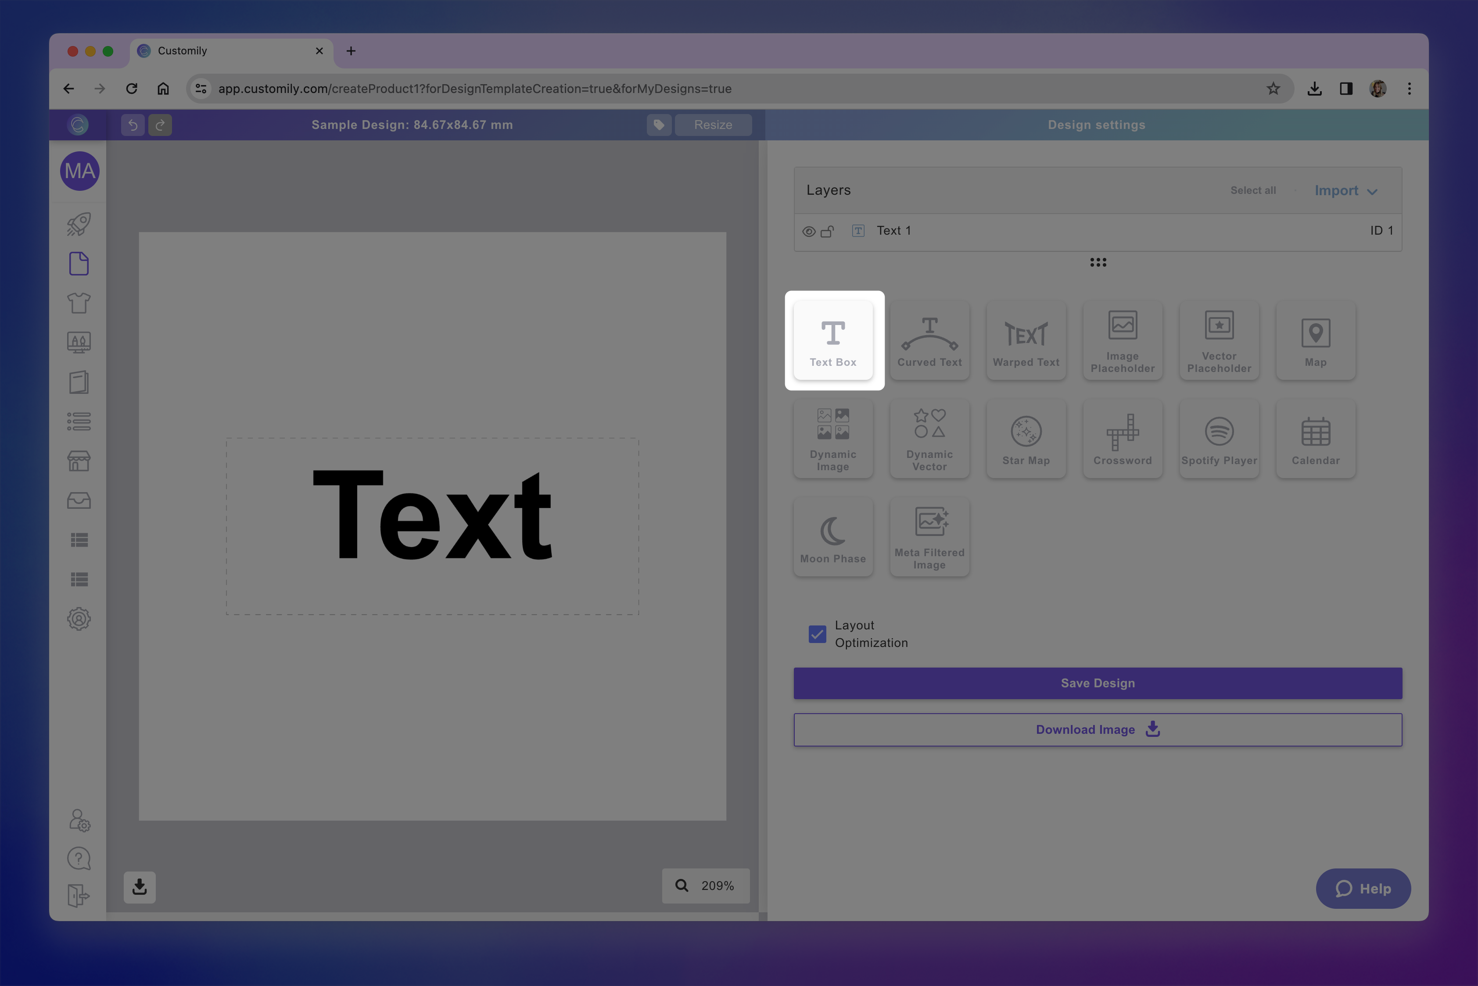The height and width of the screenshot is (986, 1478).
Task: Expand the Import dropdown in Layers panel
Action: pyautogui.click(x=1345, y=190)
